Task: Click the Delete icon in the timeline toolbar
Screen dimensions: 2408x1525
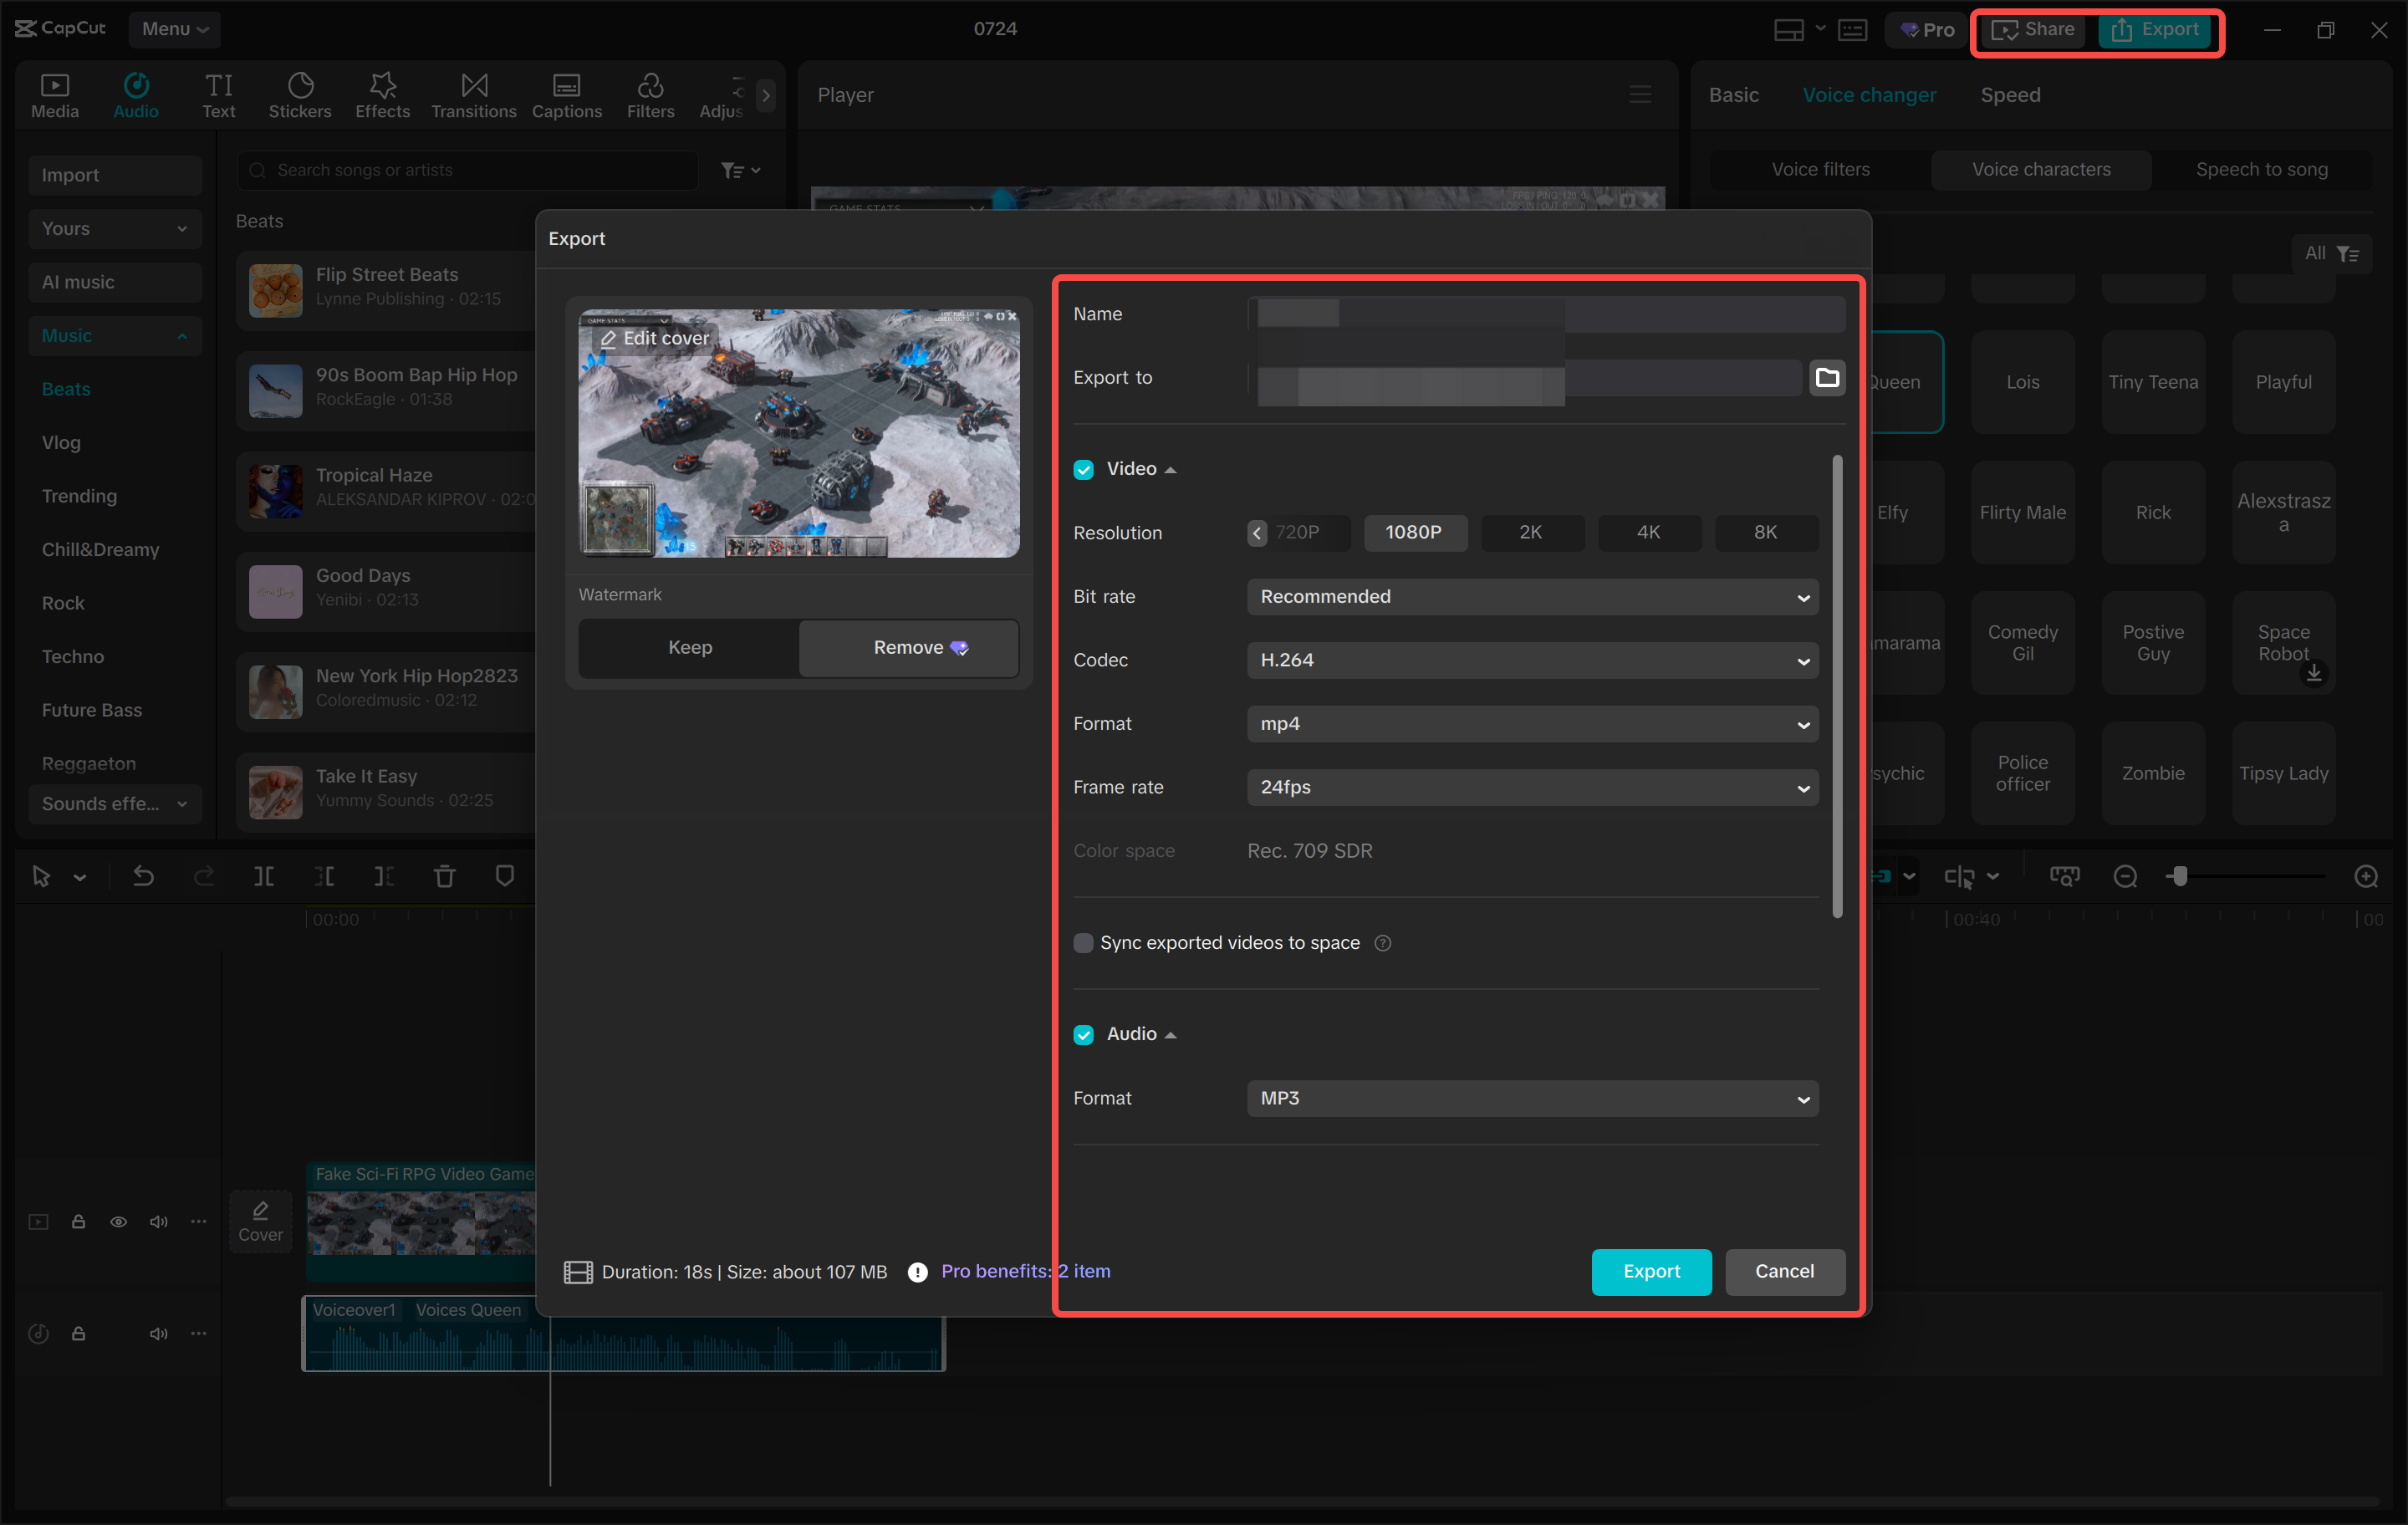Action: tap(445, 875)
